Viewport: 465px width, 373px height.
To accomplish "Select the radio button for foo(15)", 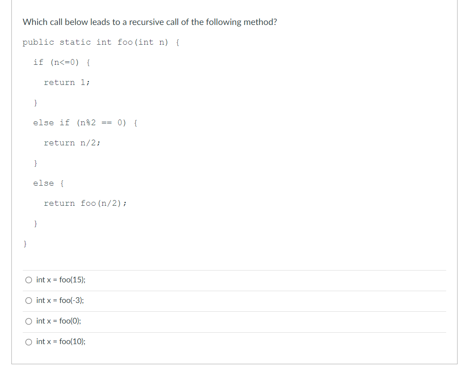I will (x=28, y=280).
